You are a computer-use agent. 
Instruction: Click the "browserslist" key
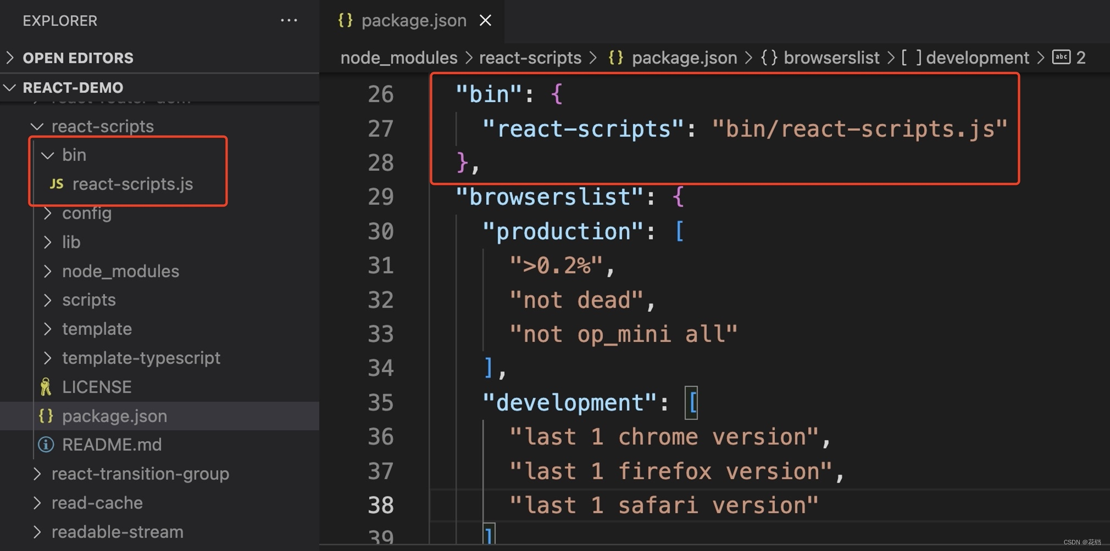tap(550, 197)
